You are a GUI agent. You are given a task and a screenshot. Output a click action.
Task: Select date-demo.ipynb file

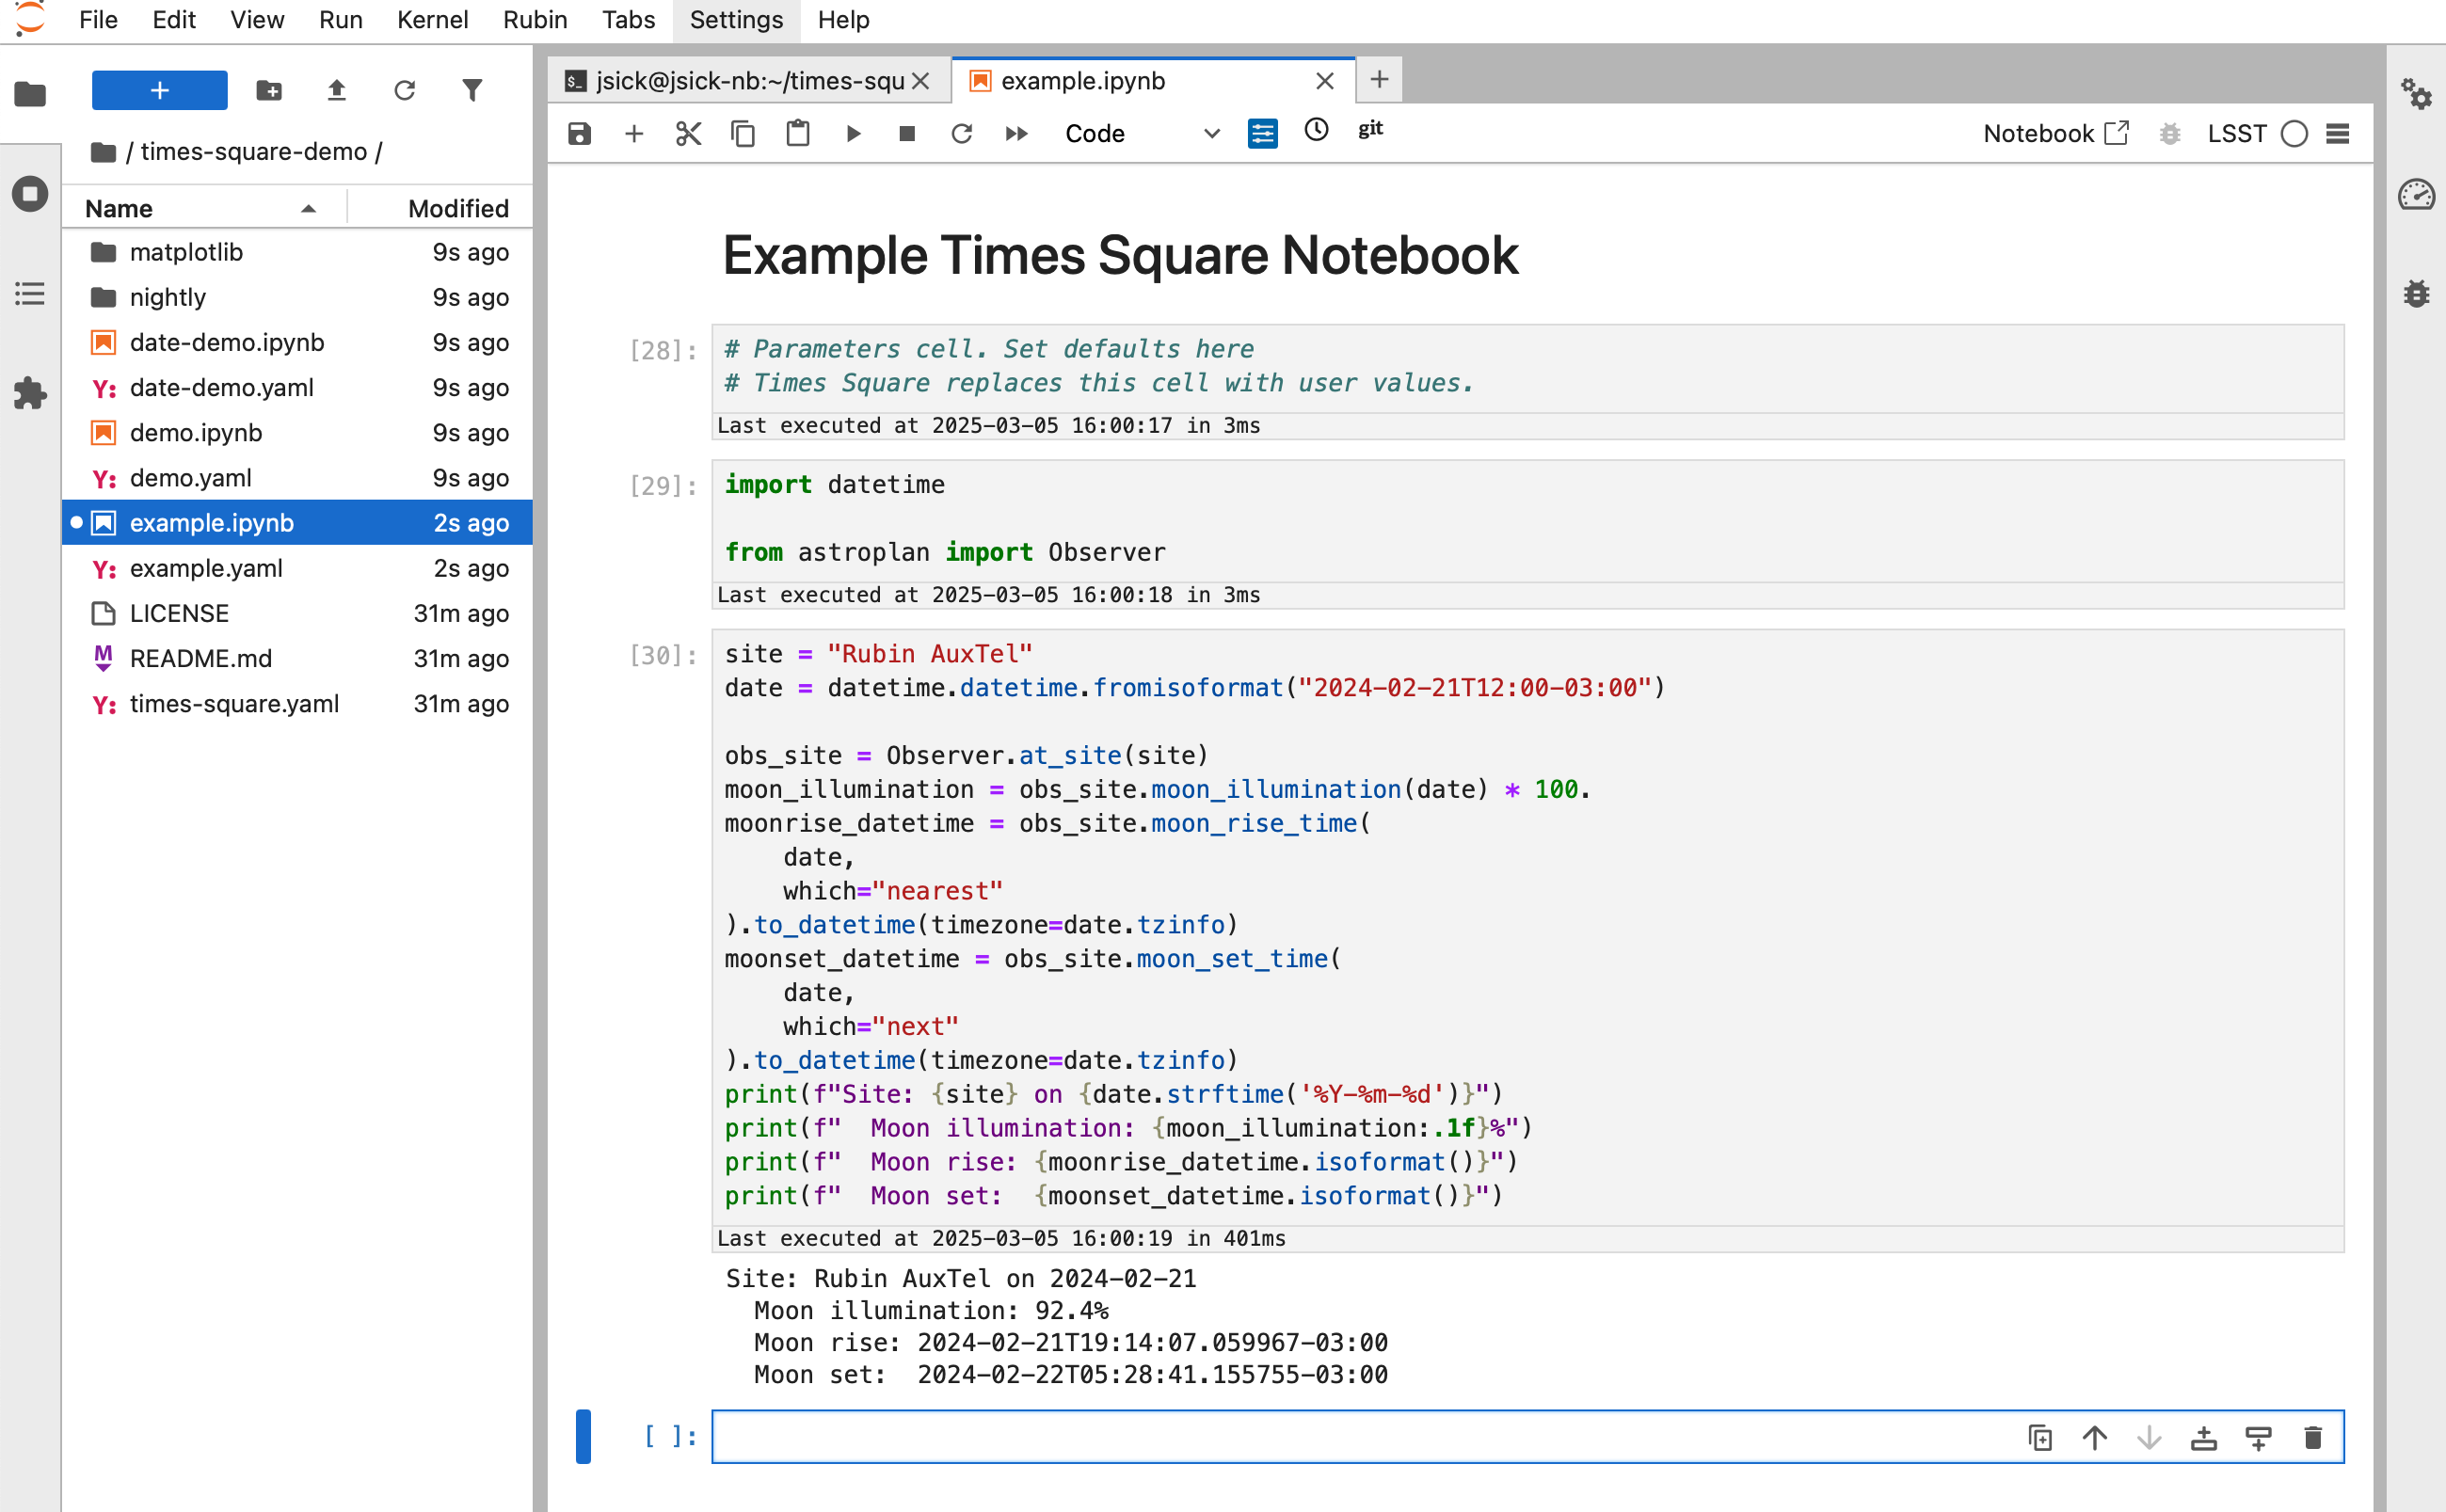pyautogui.click(x=297, y=342)
